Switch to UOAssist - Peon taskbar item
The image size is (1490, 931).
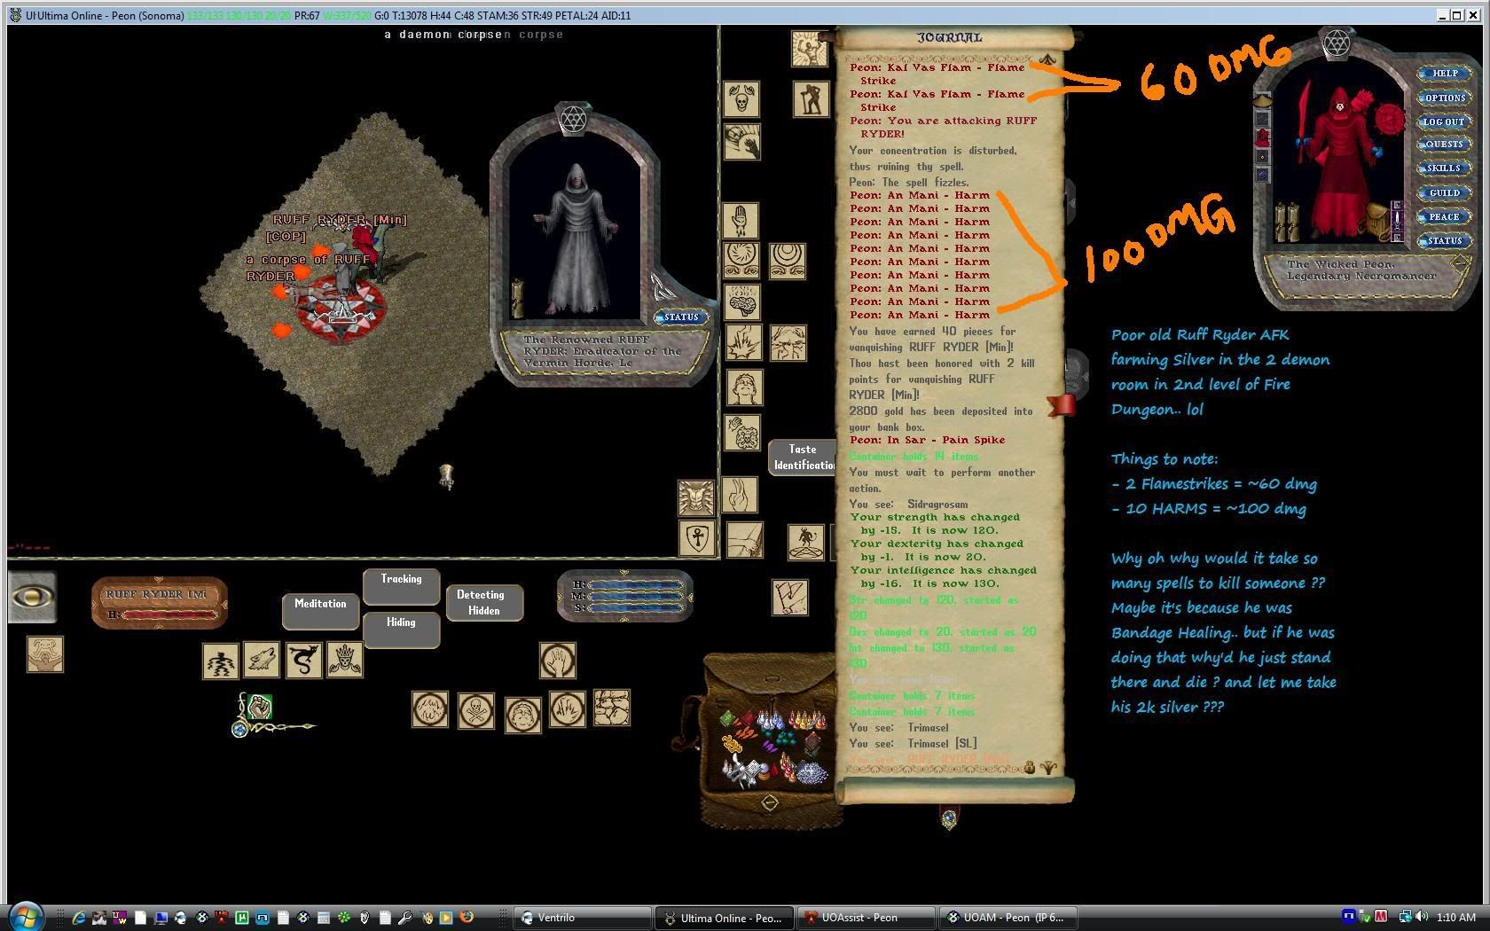point(866,918)
